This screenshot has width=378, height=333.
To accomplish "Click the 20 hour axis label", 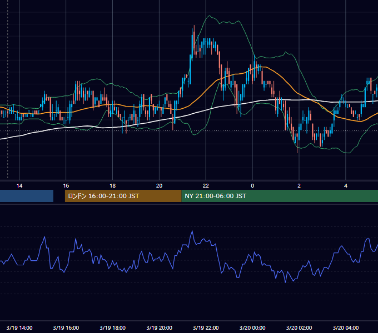I will tap(159, 186).
